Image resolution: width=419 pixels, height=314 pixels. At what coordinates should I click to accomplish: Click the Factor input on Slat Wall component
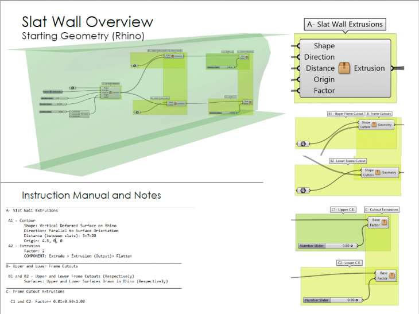(324, 91)
